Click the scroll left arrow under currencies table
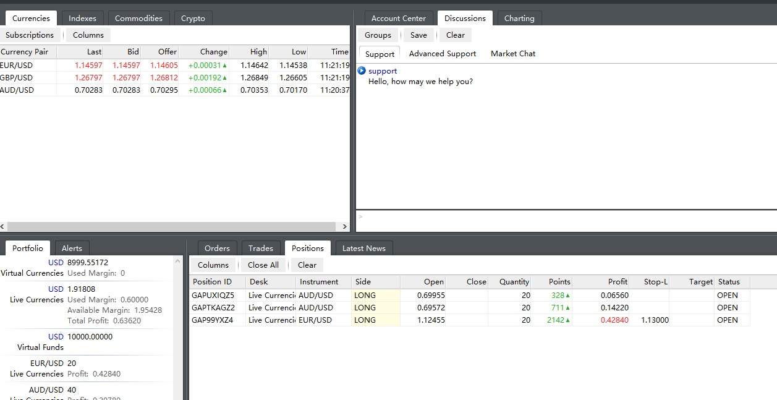This screenshot has height=400, width=777. point(2,227)
